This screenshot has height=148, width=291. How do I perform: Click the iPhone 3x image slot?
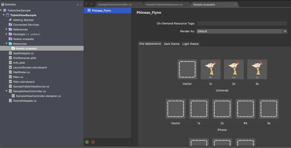(269, 109)
